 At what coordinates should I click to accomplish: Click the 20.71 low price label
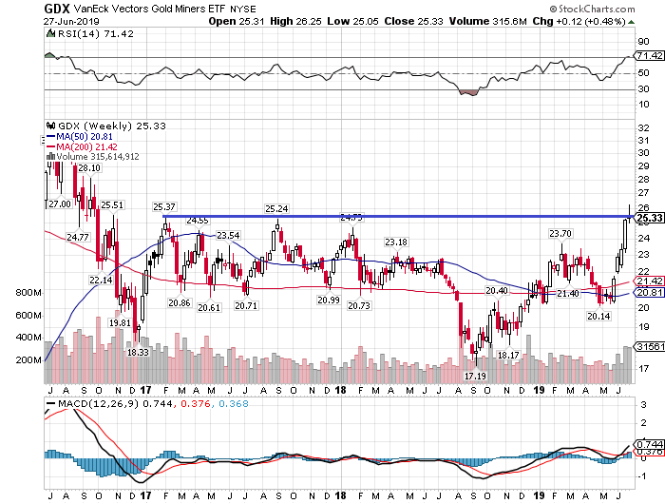(246, 305)
